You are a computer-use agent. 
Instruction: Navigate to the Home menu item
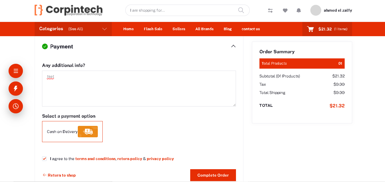coord(128,29)
